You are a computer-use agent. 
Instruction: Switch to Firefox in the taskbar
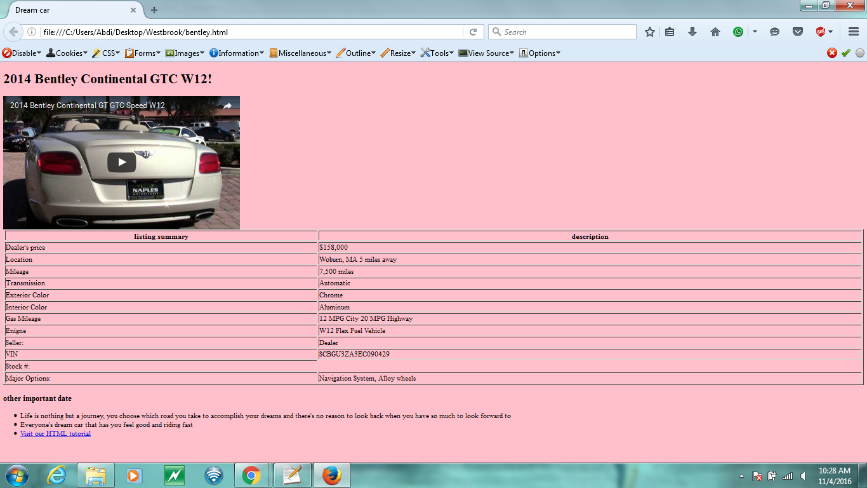pos(331,475)
